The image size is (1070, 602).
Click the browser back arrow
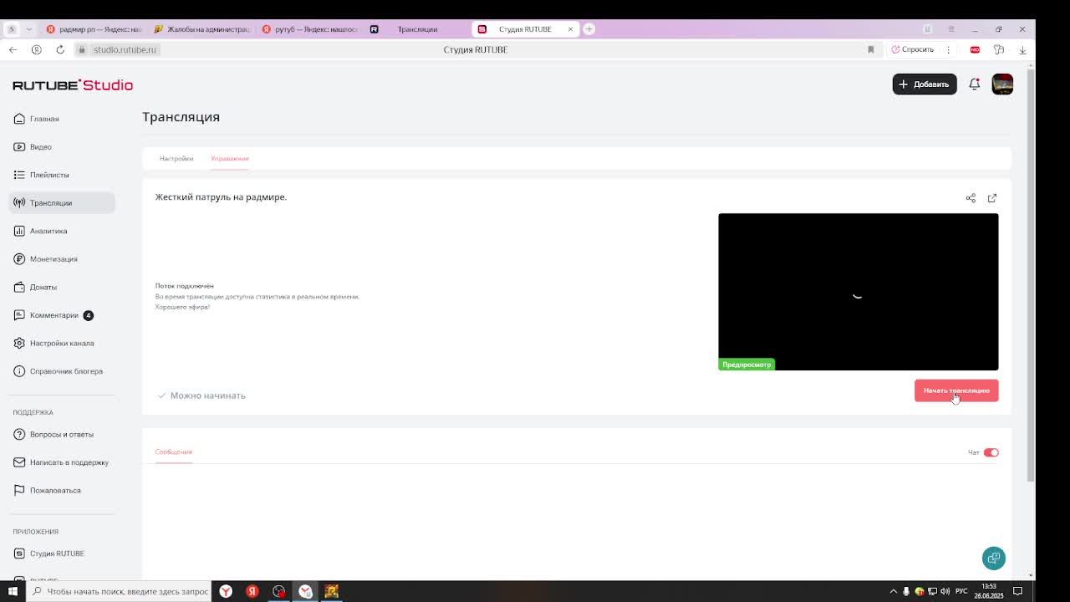tap(13, 49)
